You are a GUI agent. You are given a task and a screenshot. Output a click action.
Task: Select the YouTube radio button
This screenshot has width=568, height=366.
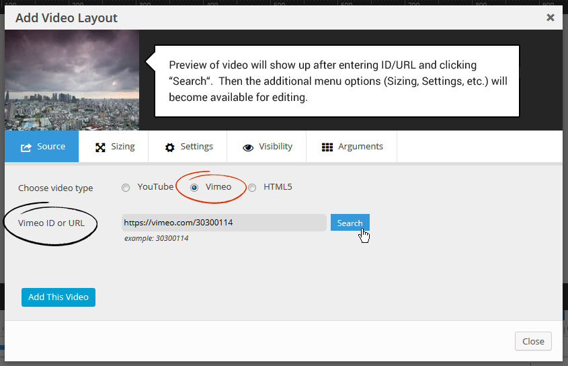(126, 188)
